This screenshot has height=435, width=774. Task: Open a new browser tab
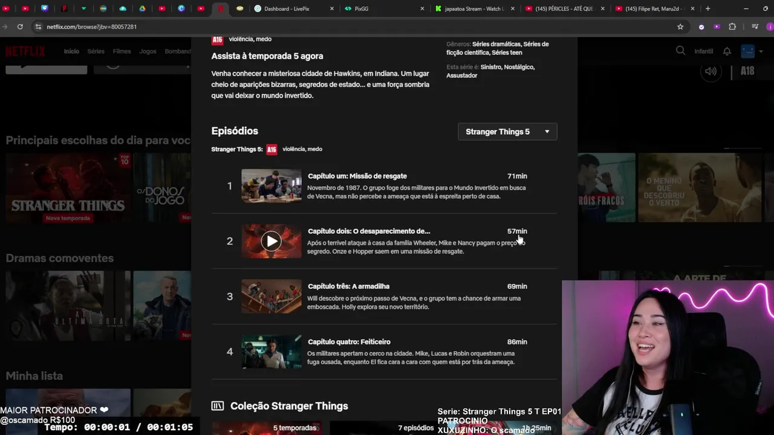click(707, 8)
